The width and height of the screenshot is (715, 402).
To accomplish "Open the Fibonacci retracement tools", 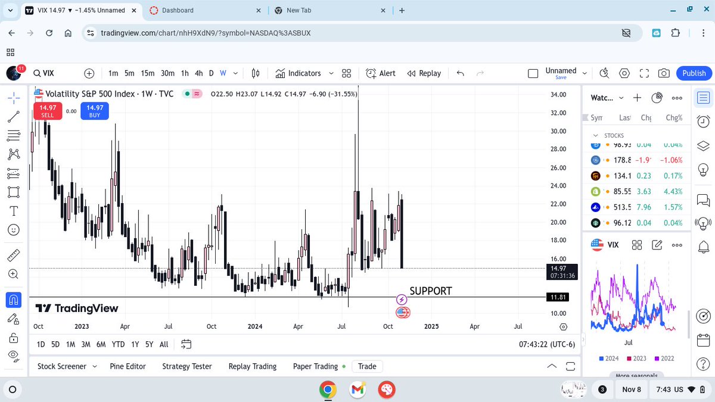I will click(13, 135).
